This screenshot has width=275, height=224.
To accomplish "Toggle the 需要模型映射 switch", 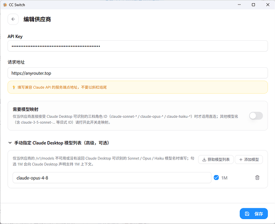I will click(x=256, y=116).
